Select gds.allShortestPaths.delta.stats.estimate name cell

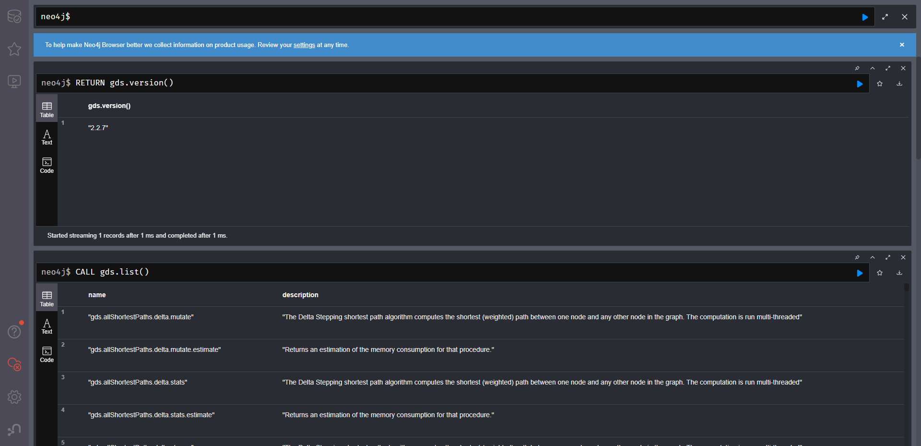[x=151, y=415]
